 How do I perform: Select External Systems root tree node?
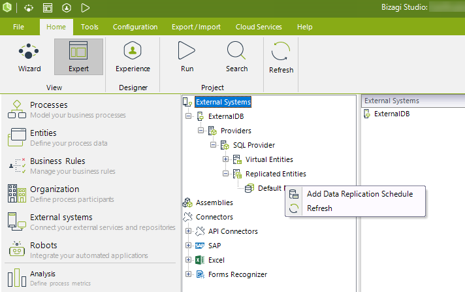[223, 102]
